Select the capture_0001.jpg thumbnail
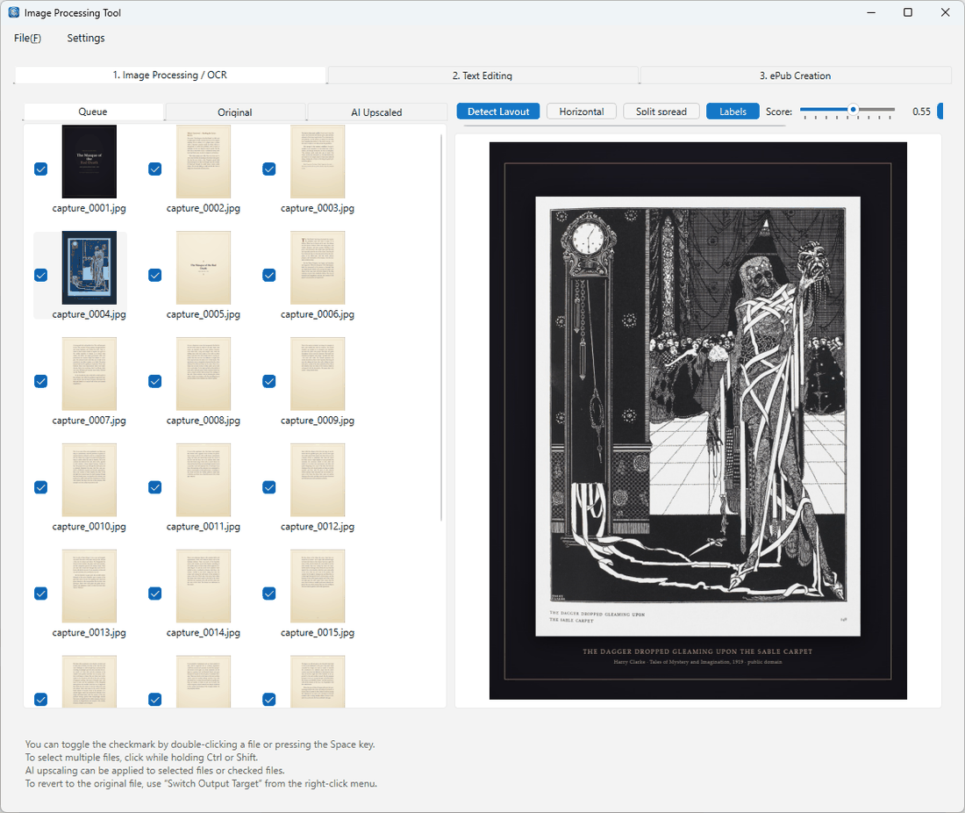Viewport: 965px width, 813px height. pyautogui.click(x=89, y=162)
